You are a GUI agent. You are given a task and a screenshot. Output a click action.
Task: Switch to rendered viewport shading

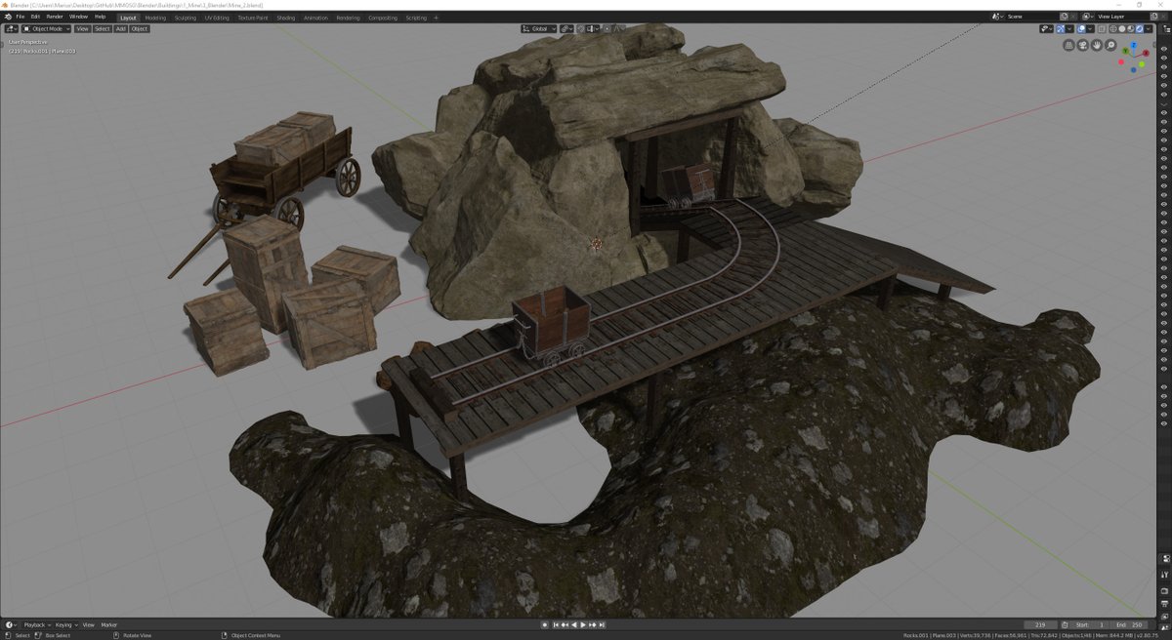(x=1139, y=28)
